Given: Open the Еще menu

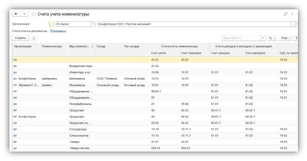Looking at the screenshot, I should point(285,38).
